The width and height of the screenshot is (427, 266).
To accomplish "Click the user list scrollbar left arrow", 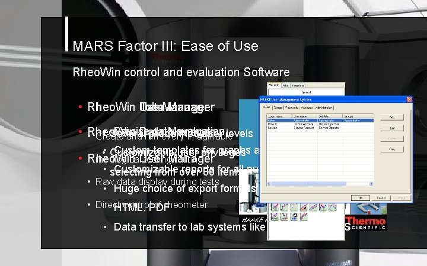I will click(x=269, y=184).
